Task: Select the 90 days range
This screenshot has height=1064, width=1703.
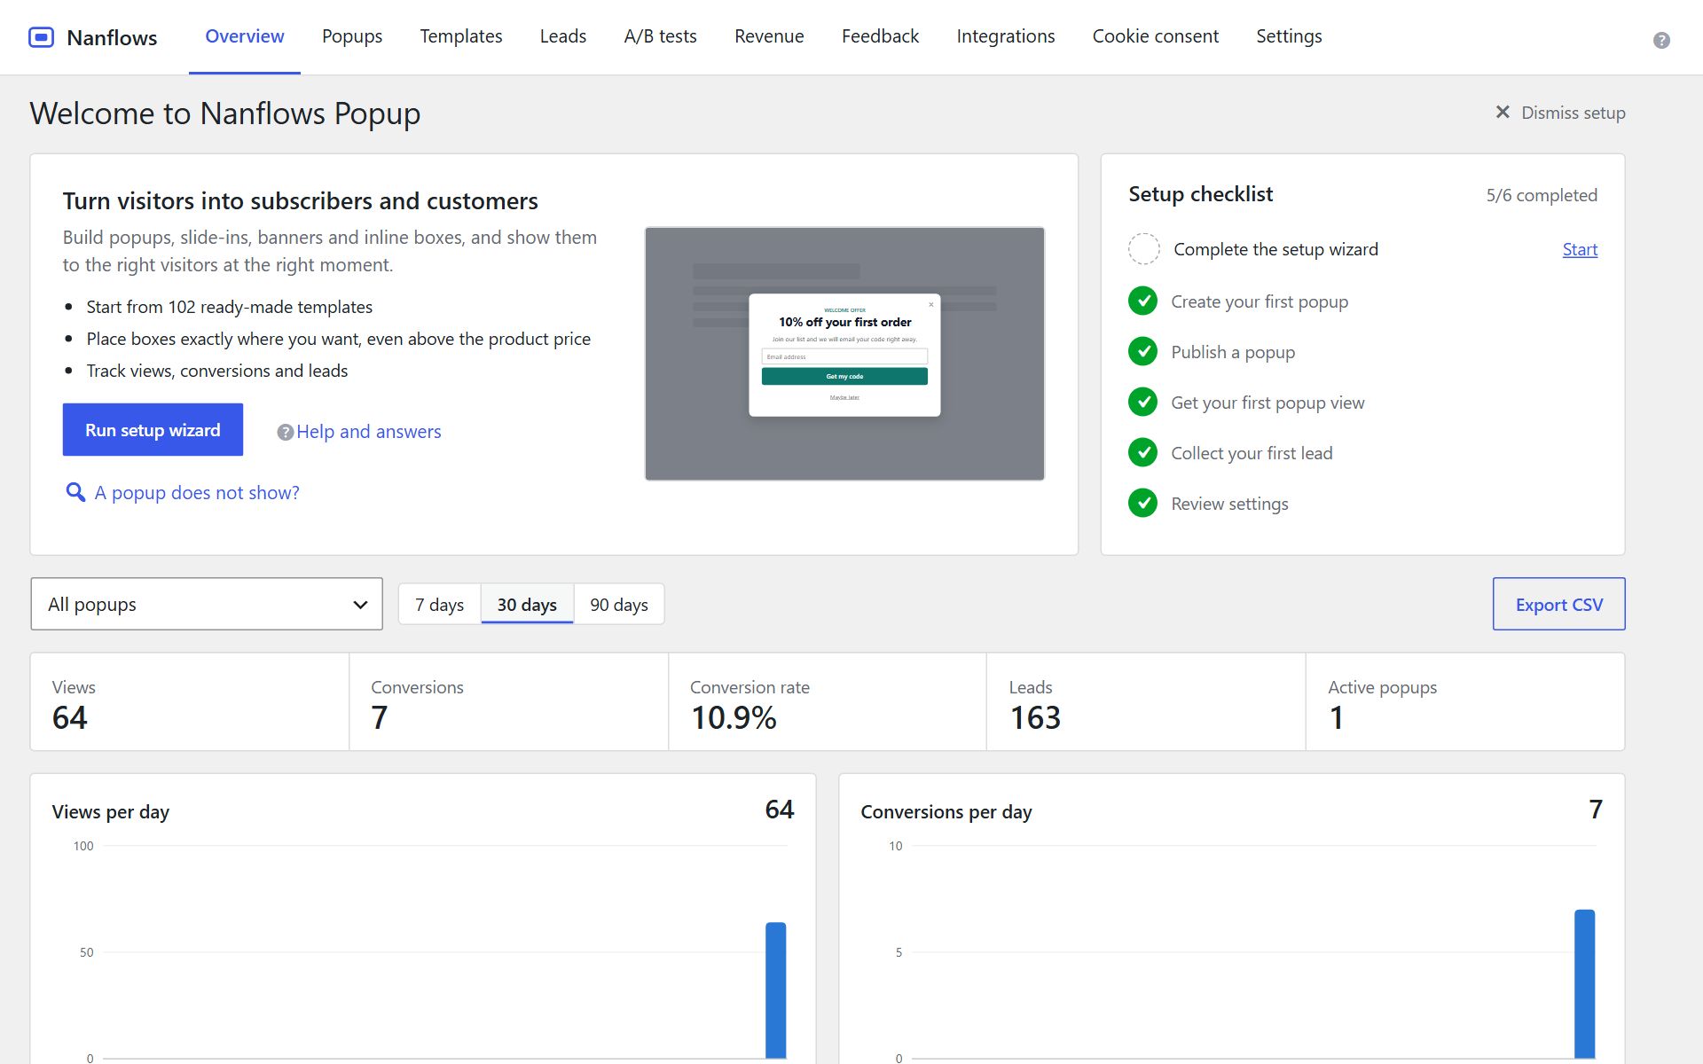Action: 619,604
